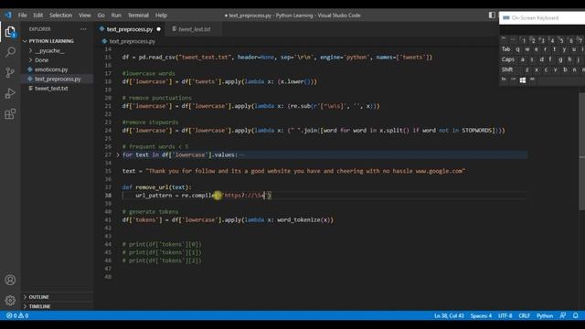Switch to the tweet_text.txt editor tab
Image resolution: width=585 pixels, height=329 pixels.
(194, 29)
